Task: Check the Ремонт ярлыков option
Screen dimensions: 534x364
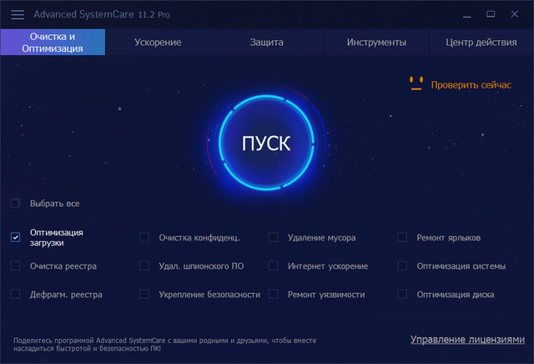Action: point(402,238)
